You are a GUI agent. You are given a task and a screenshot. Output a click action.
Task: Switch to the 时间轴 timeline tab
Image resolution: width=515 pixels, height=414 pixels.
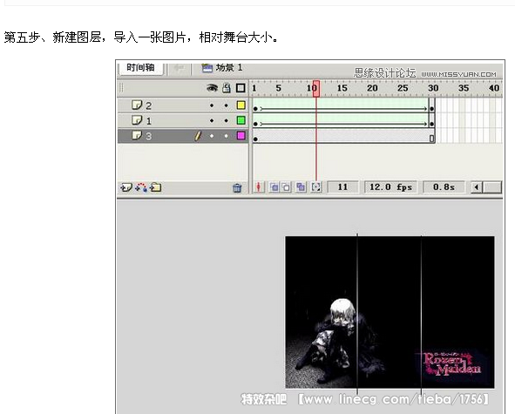point(140,68)
